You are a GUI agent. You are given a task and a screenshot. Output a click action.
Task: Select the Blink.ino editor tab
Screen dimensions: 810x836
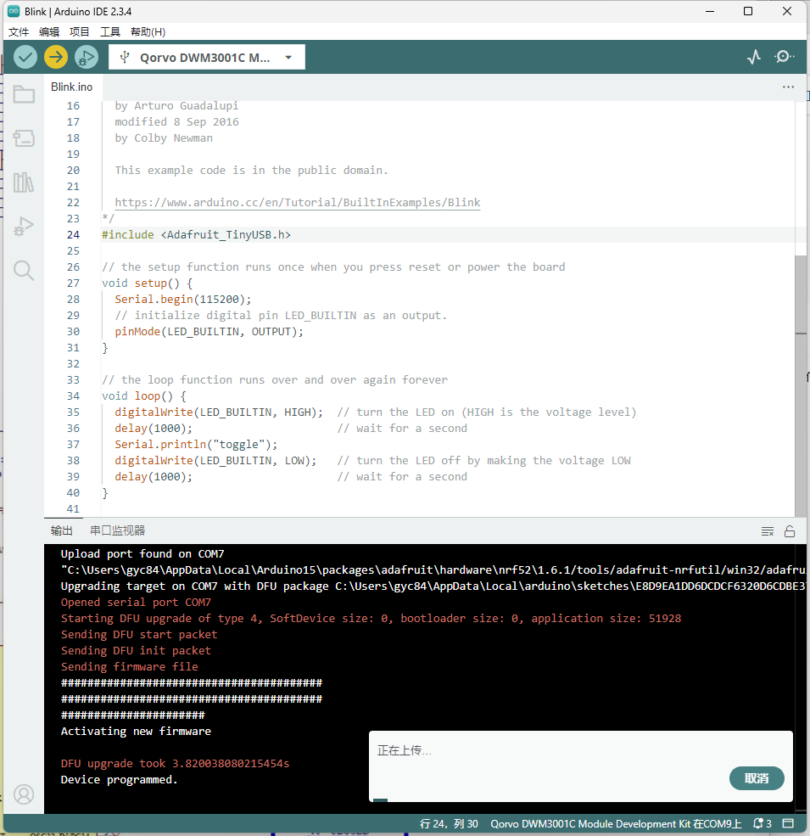(72, 87)
